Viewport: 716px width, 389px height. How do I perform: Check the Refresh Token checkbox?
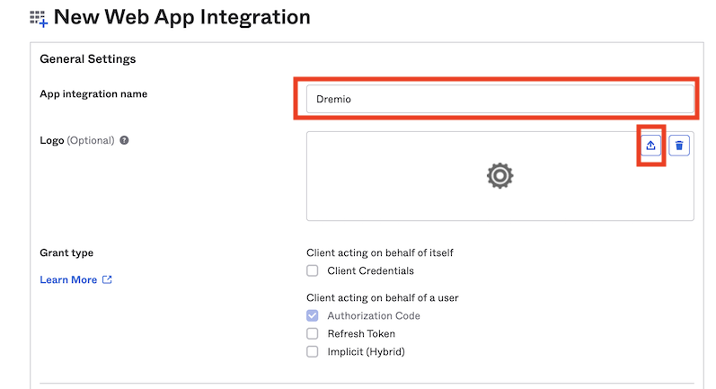pyautogui.click(x=313, y=333)
